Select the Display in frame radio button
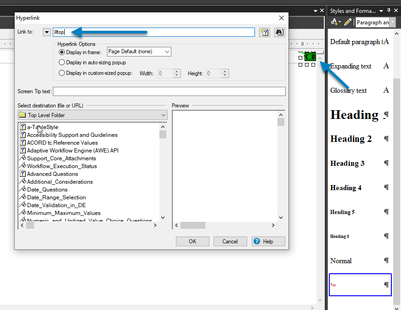 click(62, 52)
